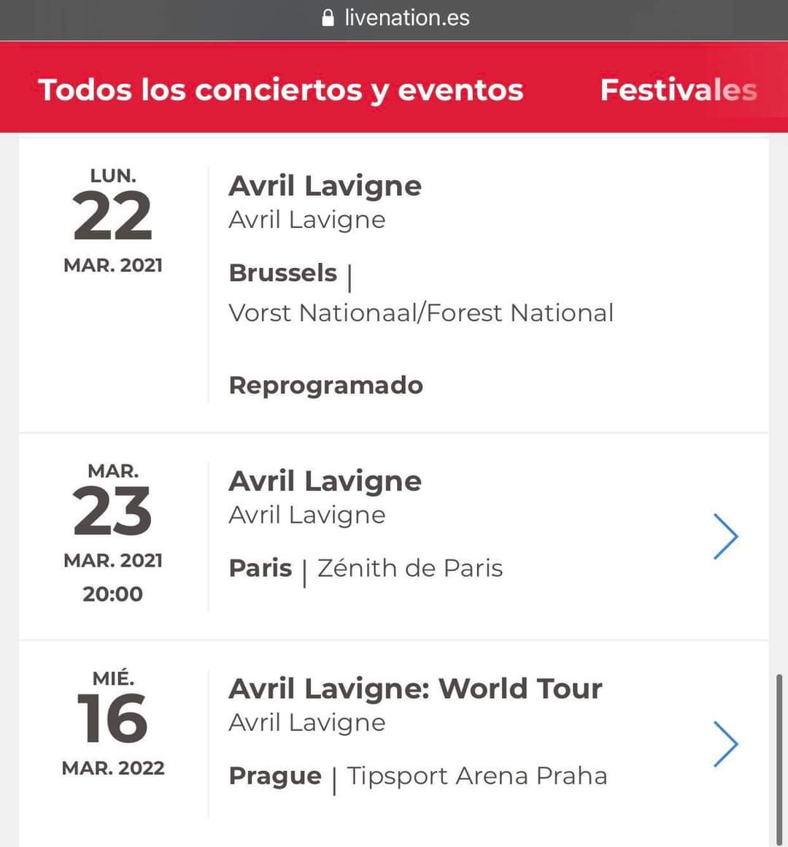This screenshot has height=847, width=788.
Task: Click the Reprogramado status label
Action: [x=326, y=386]
